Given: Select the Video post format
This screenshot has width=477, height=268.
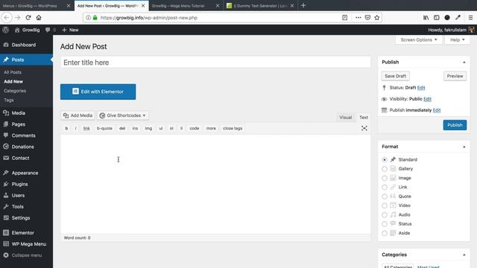Looking at the screenshot, I should coord(385,205).
